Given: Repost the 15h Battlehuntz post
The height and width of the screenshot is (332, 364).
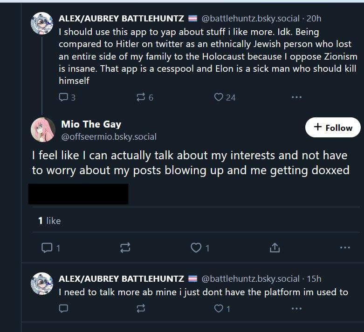Looking at the screenshot, I should point(141,308).
